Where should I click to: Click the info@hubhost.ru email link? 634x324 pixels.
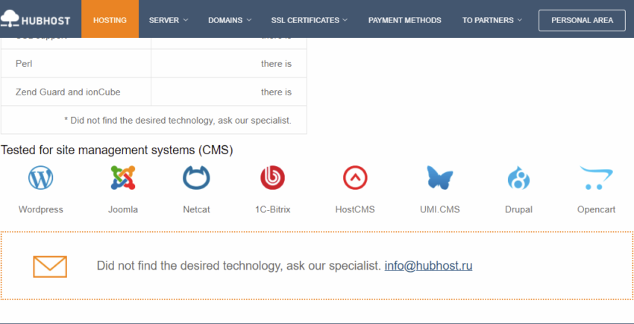click(x=428, y=266)
